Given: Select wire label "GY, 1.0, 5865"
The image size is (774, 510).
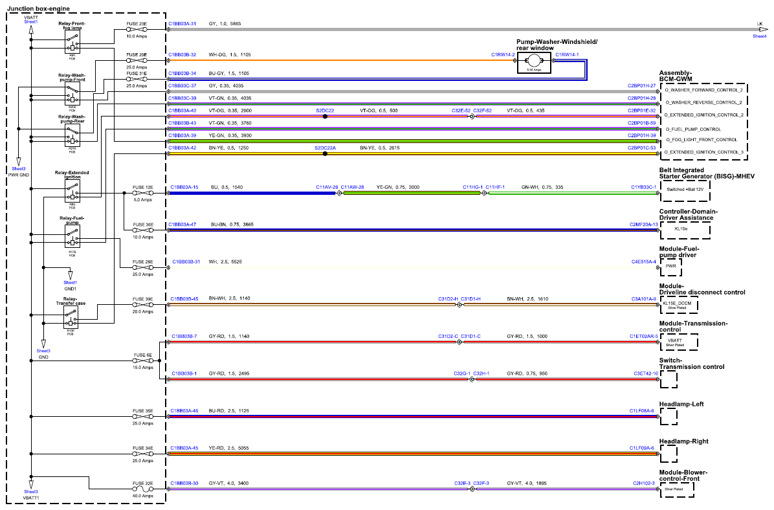Looking at the screenshot, I should coord(225,24).
